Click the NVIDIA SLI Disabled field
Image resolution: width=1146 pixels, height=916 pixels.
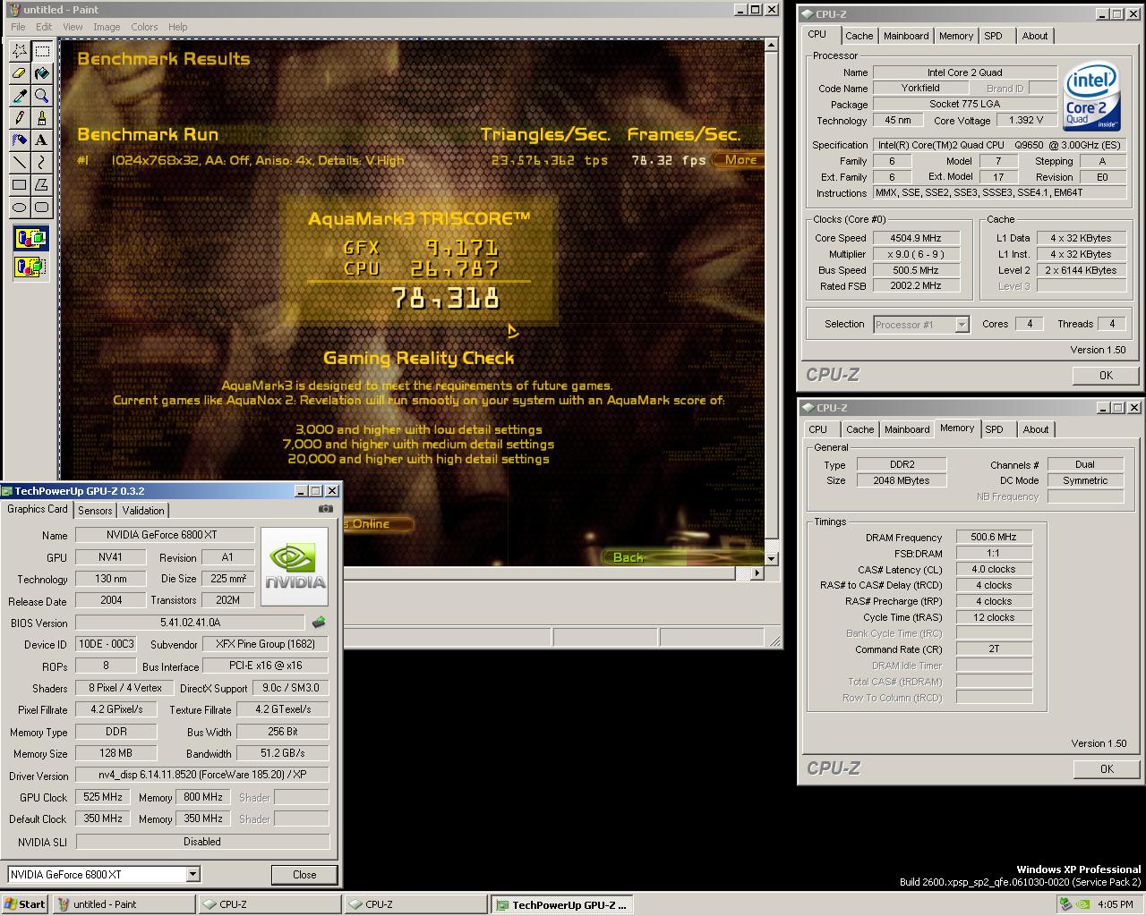(x=202, y=842)
